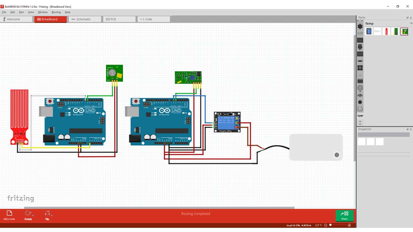
Task: Select the right Arduino UNO board
Action: (x=161, y=121)
